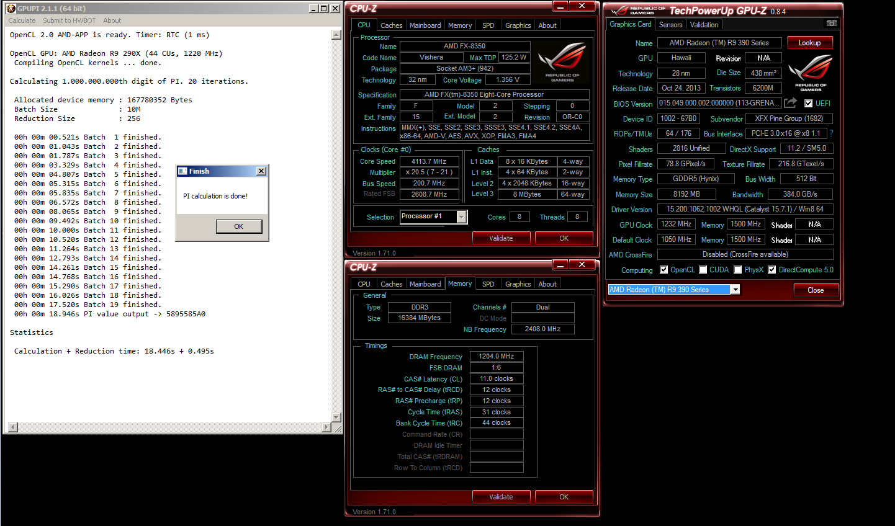Open SPD tab in CPU-Z processor window
This screenshot has width=895, height=526.
488,25
